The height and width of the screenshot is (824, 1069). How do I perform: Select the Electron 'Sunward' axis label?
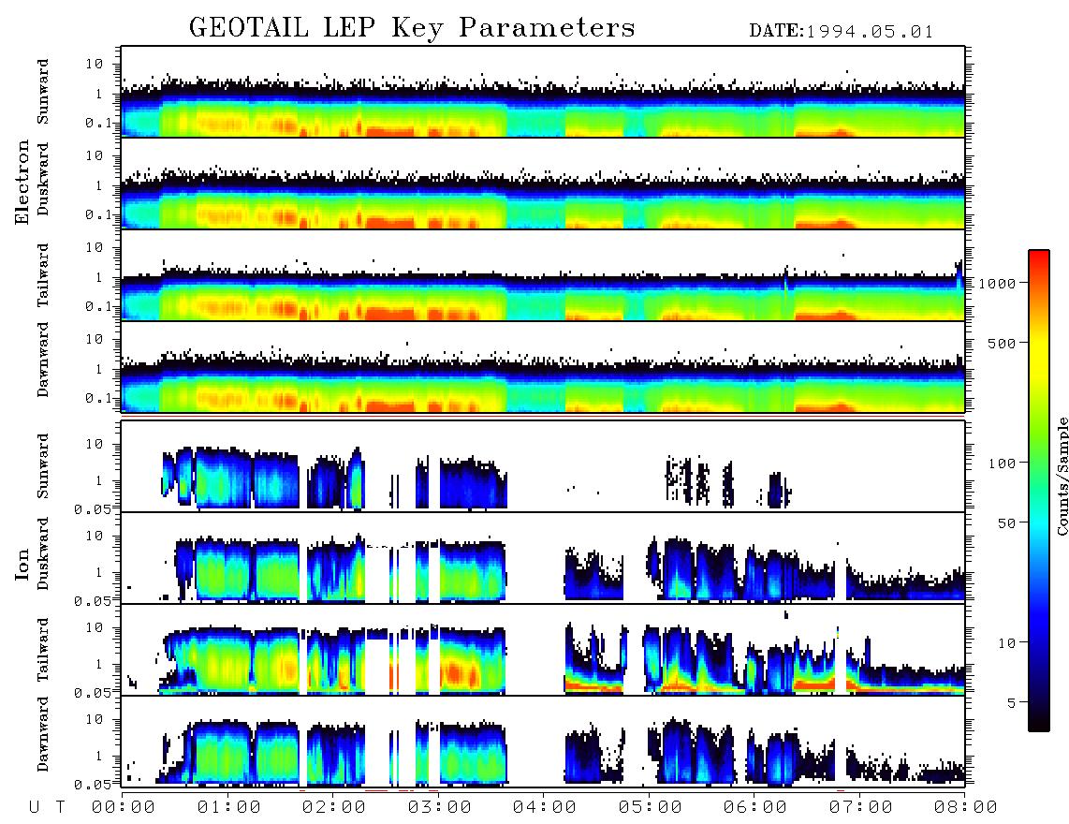point(43,92)
